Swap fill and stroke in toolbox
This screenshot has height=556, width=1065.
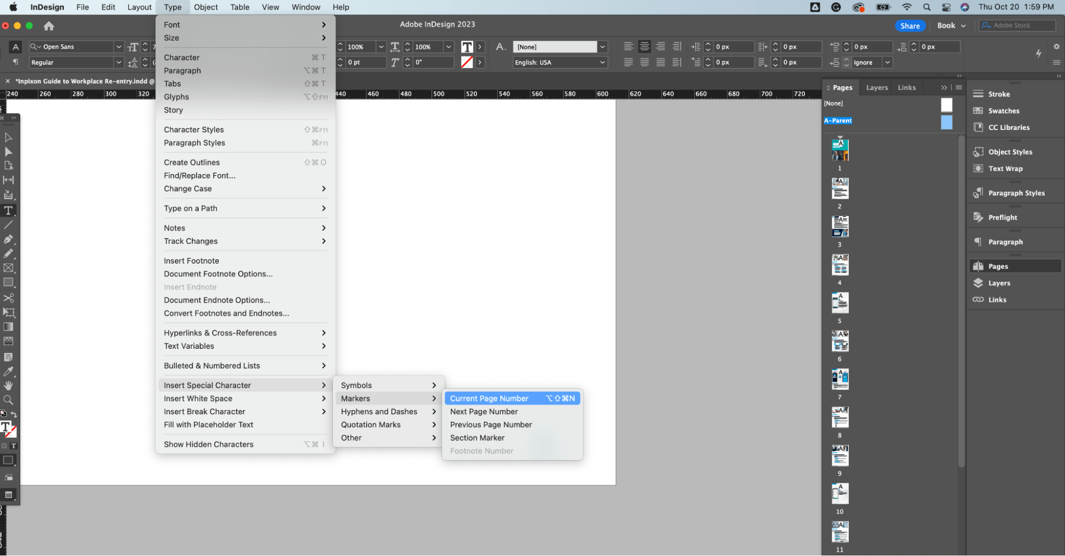coord(14,415)
